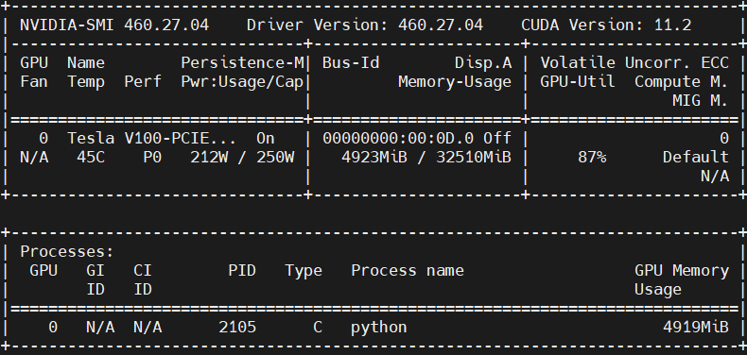The width and height of the screenshot is (747, 355).
Task: Click the PID column header
Action: [242, 271]
